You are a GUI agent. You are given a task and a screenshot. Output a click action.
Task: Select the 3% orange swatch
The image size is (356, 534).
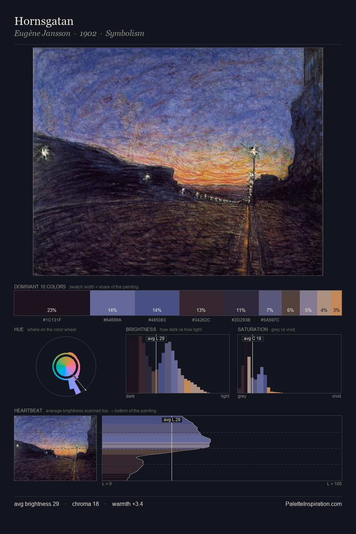(x=336, y=303)
